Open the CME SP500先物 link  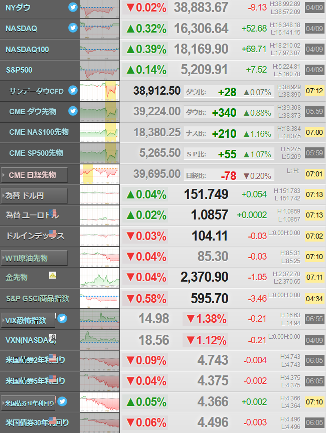click(36, 153)
